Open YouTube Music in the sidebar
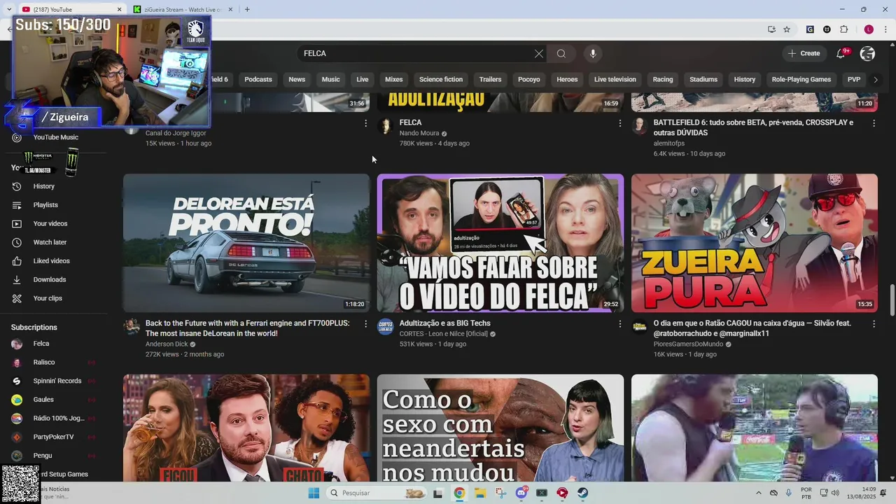 coord(55,137)
